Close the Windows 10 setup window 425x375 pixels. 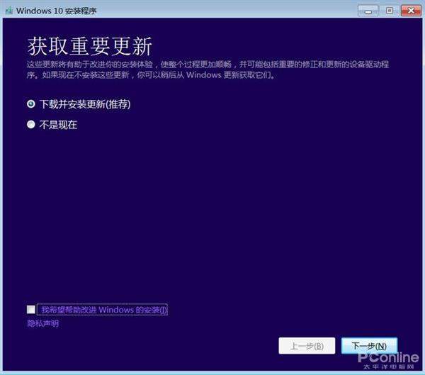coord(409,10)
